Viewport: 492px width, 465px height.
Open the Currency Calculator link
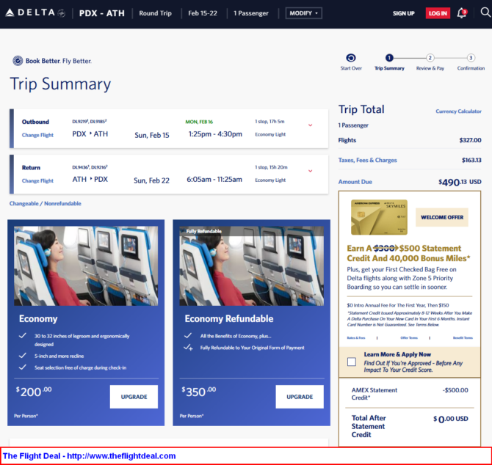458,111
